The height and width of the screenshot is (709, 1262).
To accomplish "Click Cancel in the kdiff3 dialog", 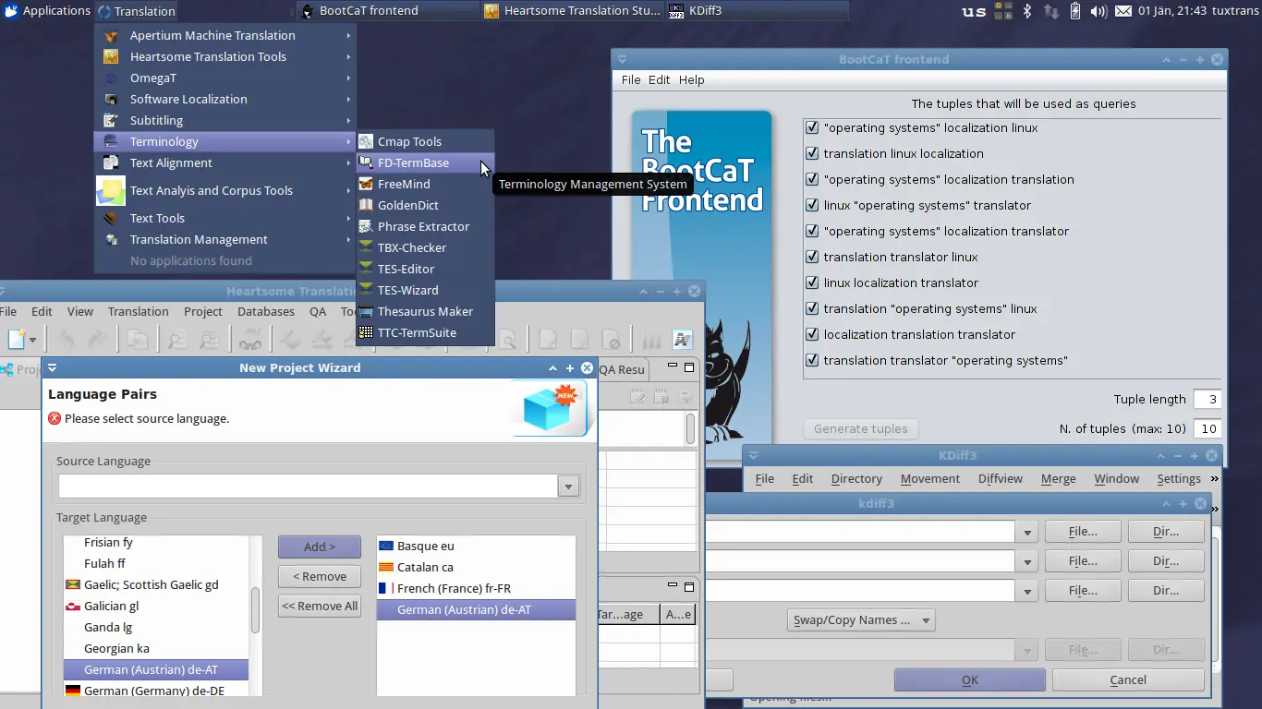I will [x=1128, y=679].
